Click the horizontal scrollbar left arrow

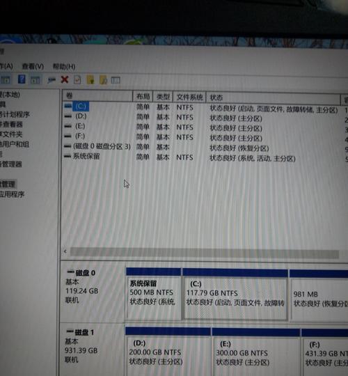point(65,251)
